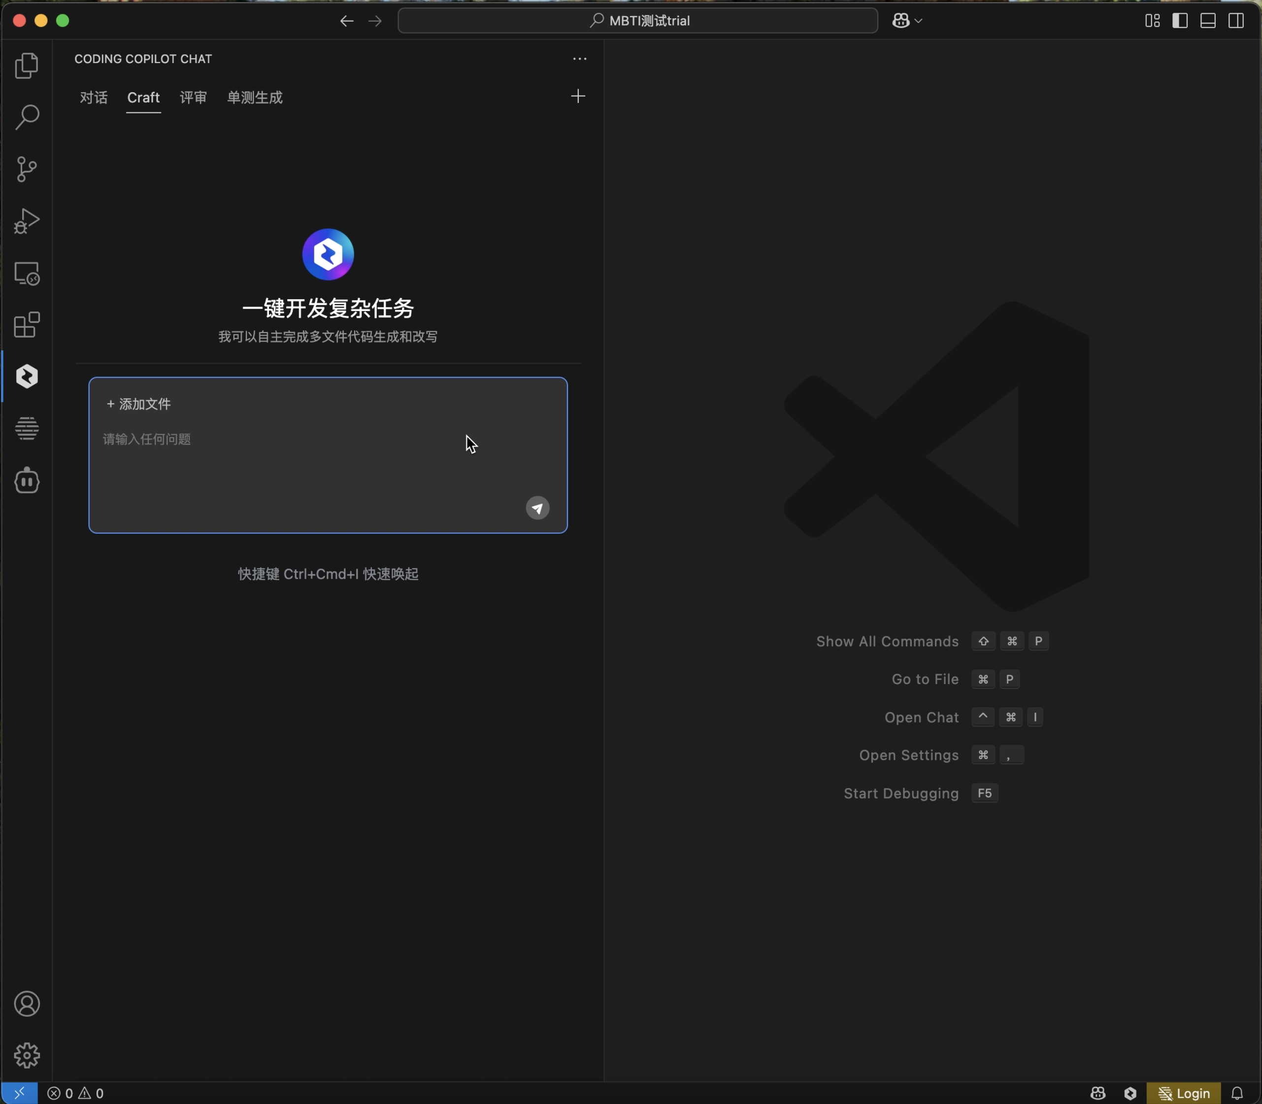Screen dimensions: 1262x1104
Task: Expand the Copilot dropdown in title bar
Action: click(x=917, y=21)
